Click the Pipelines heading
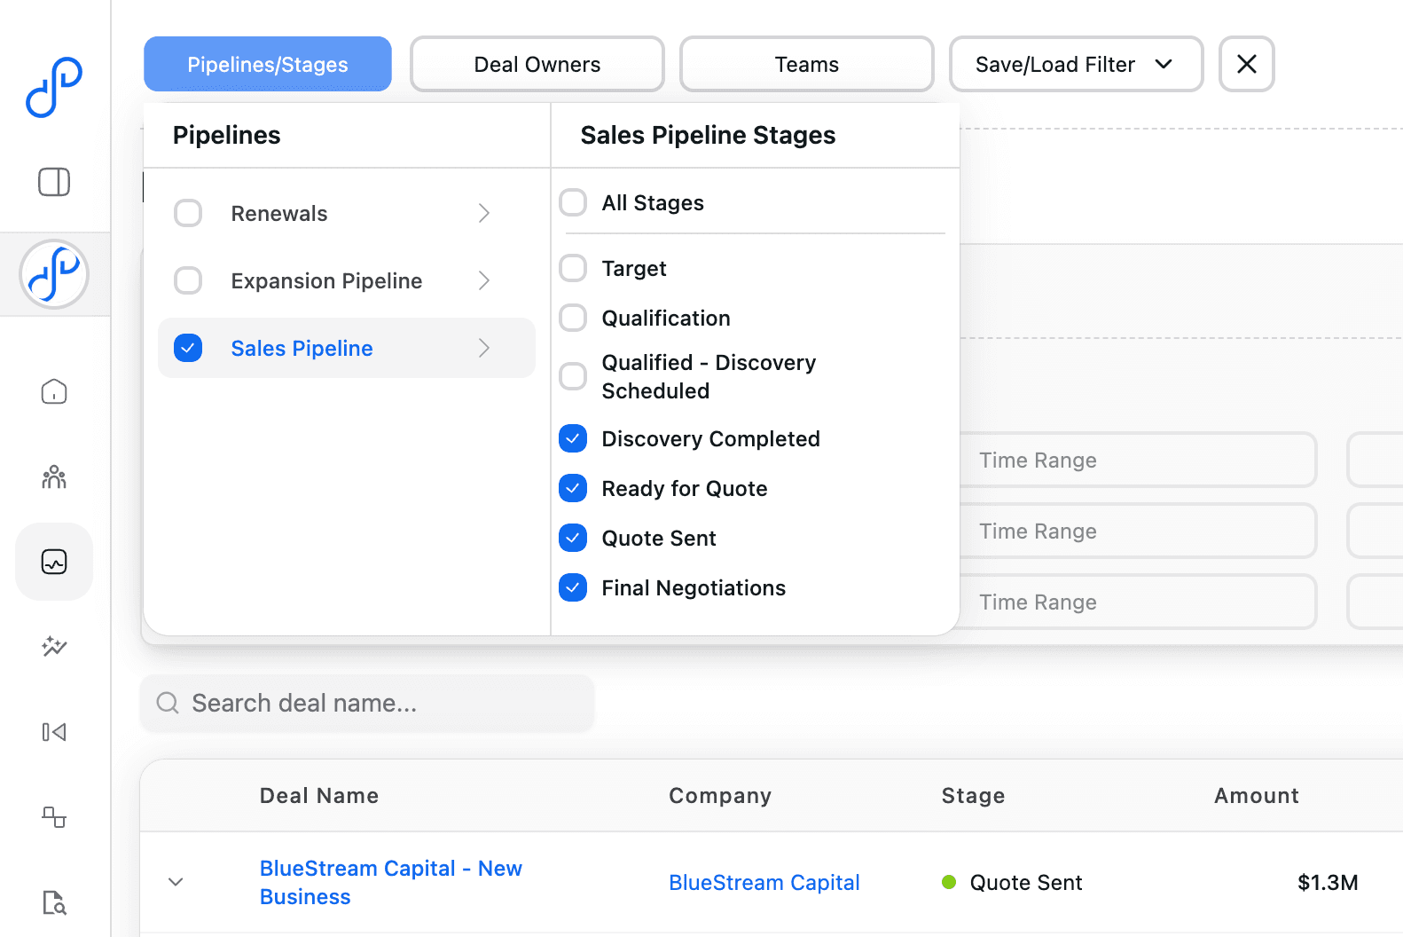Screen dimensions: 1403x937 click(x=226, y=135)
